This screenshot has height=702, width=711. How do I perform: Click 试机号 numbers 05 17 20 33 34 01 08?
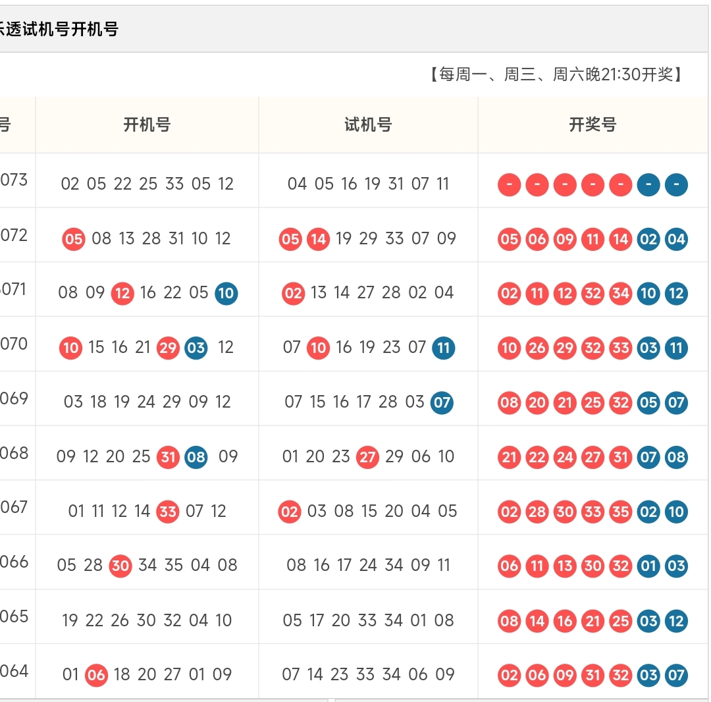(368, 620)
